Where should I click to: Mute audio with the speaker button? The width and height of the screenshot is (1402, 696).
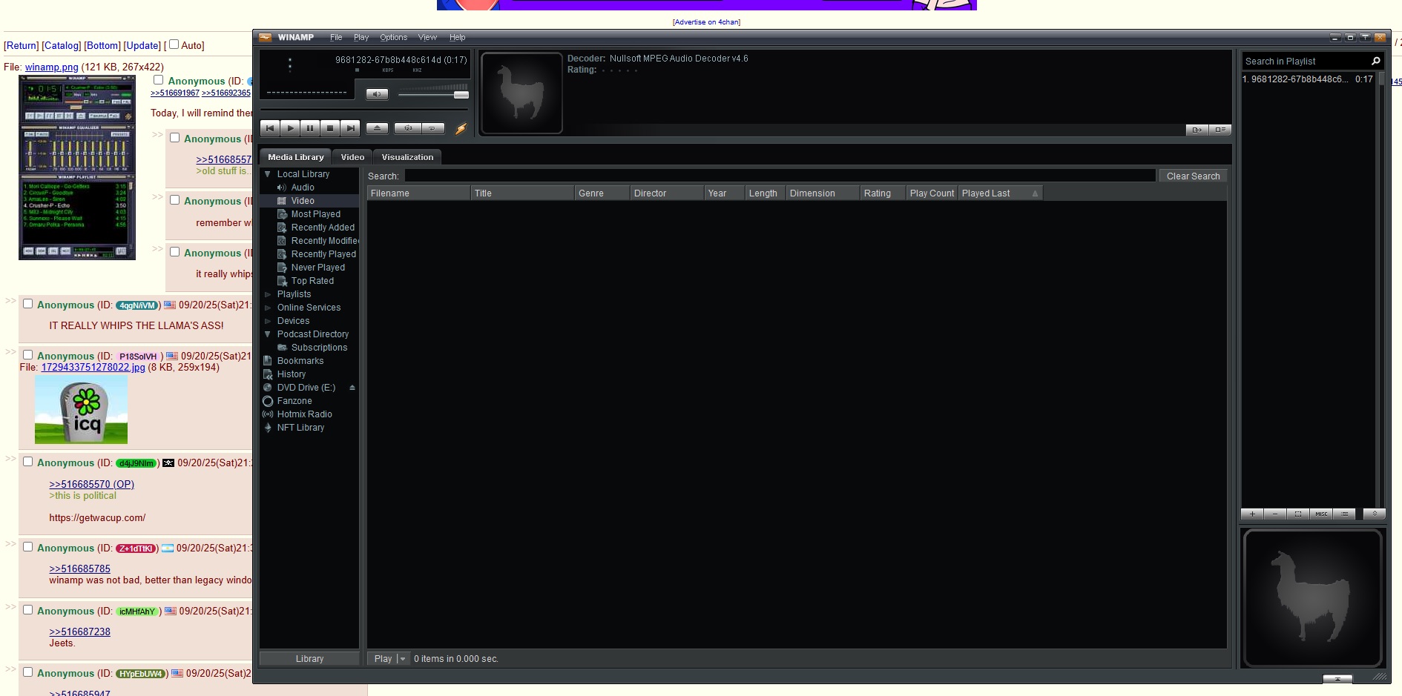pyautogui.click(x=377, y=94)
